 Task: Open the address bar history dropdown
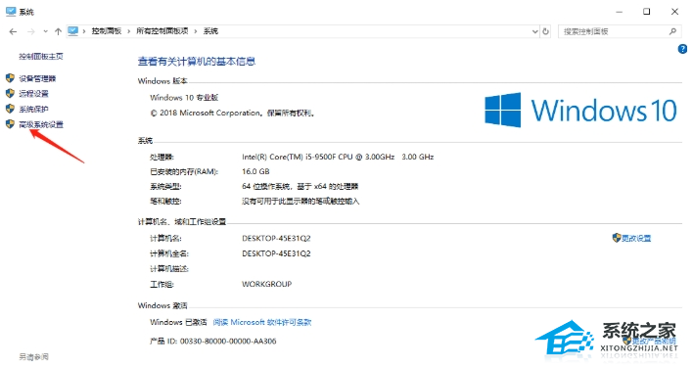coord(534,31)
